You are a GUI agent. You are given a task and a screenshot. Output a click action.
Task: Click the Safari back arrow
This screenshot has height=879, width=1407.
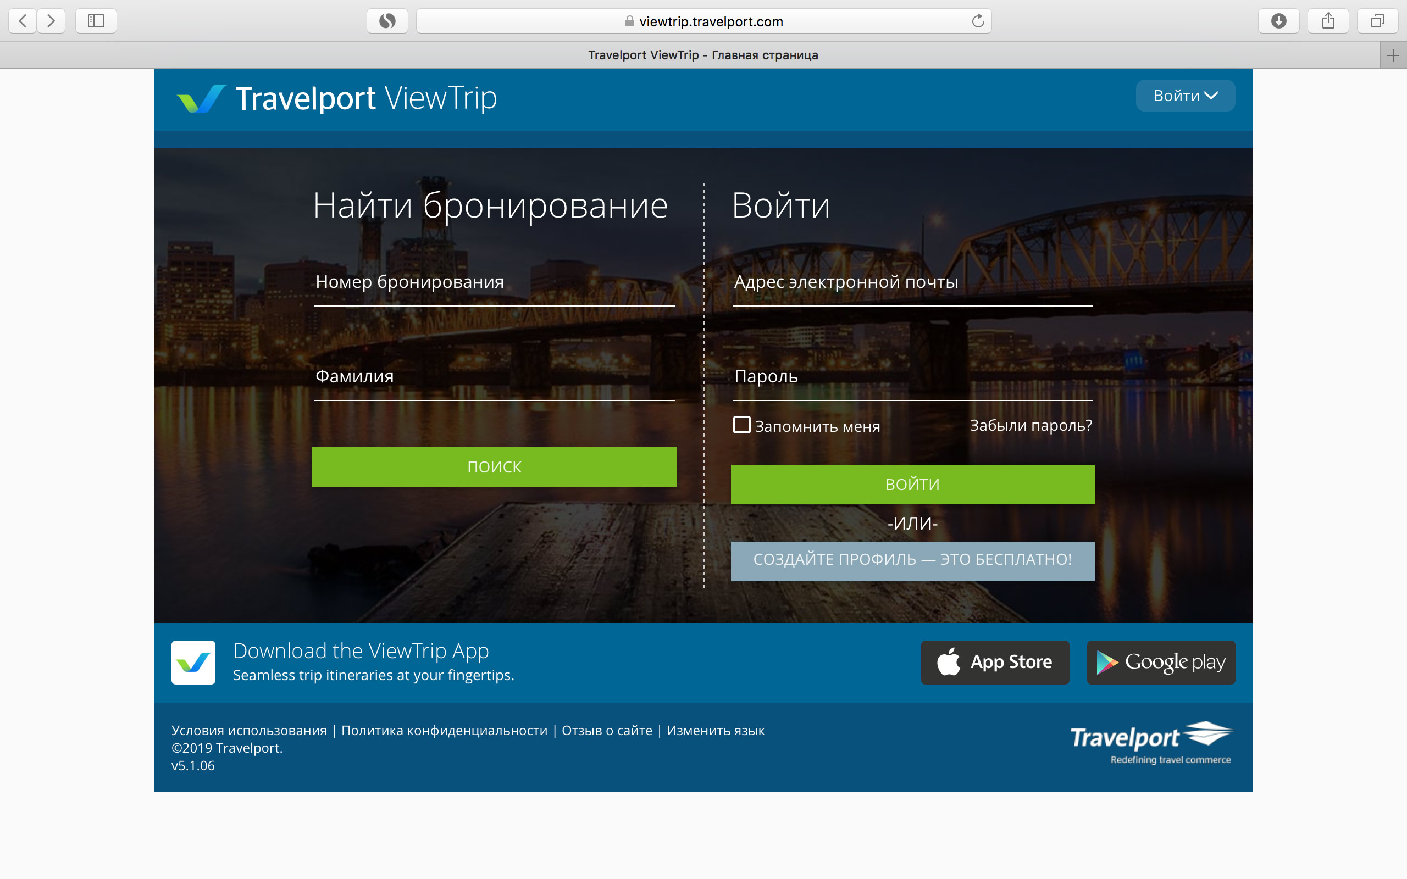coord(23,21)
